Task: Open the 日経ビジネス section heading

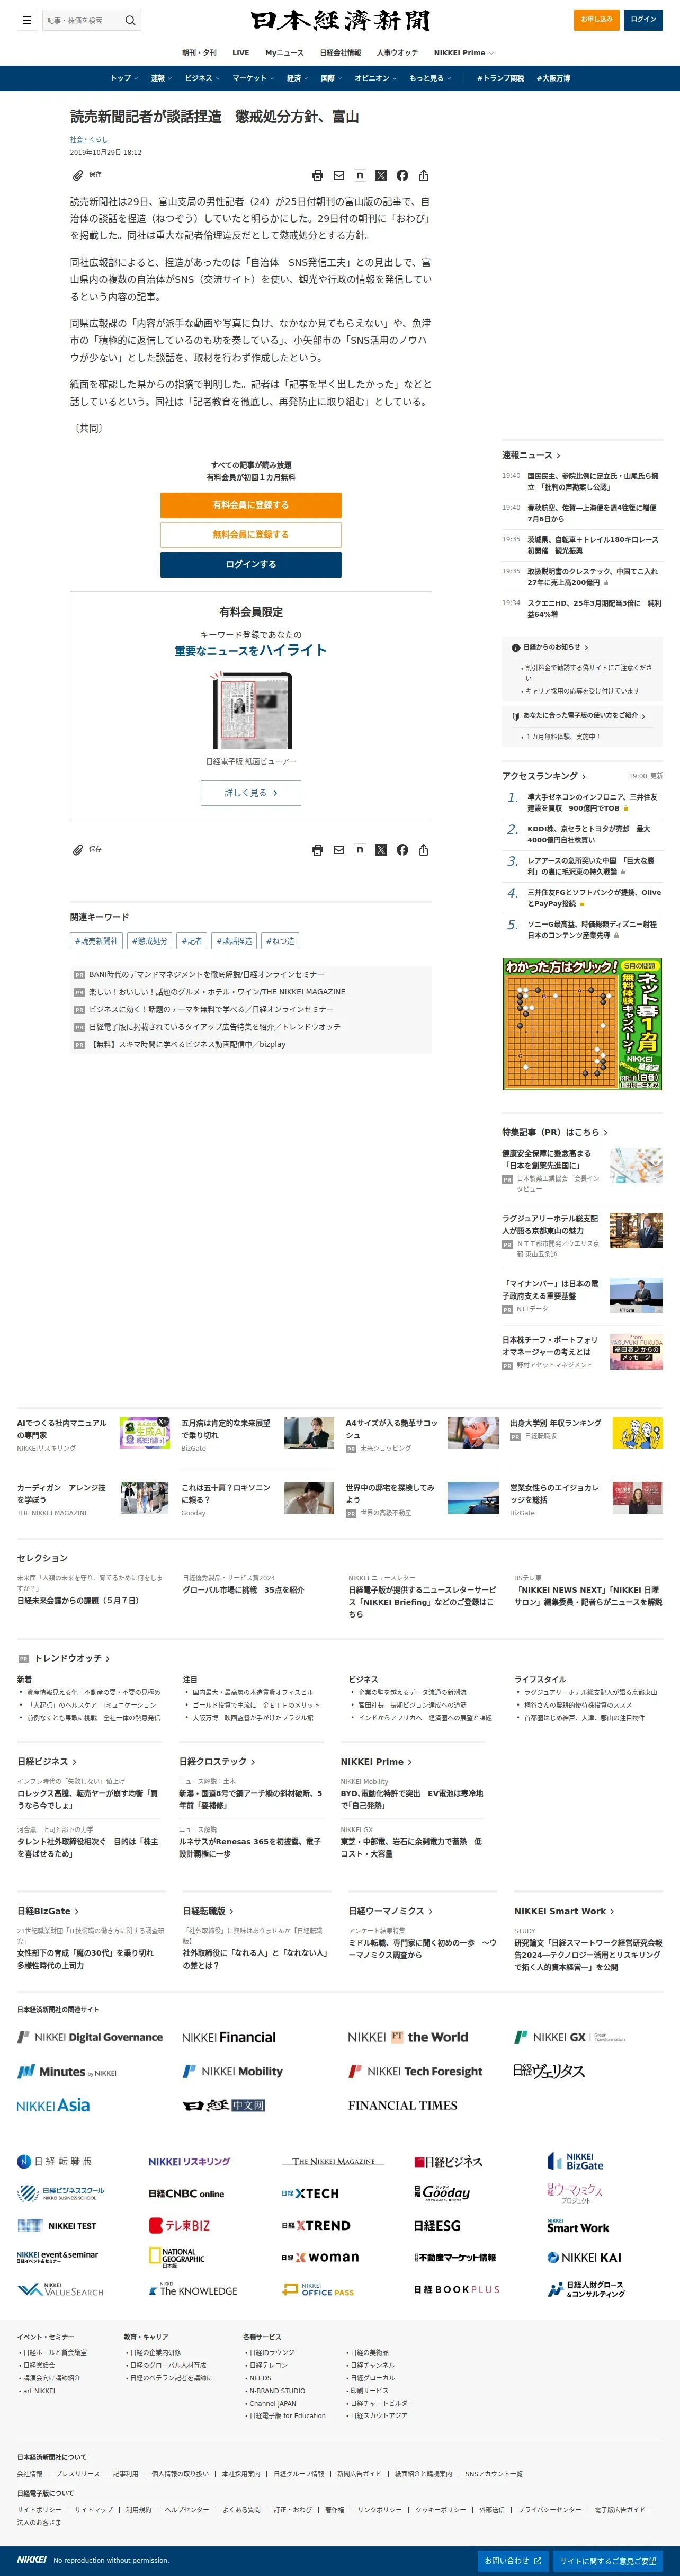Action: [x=47, y=1762]
